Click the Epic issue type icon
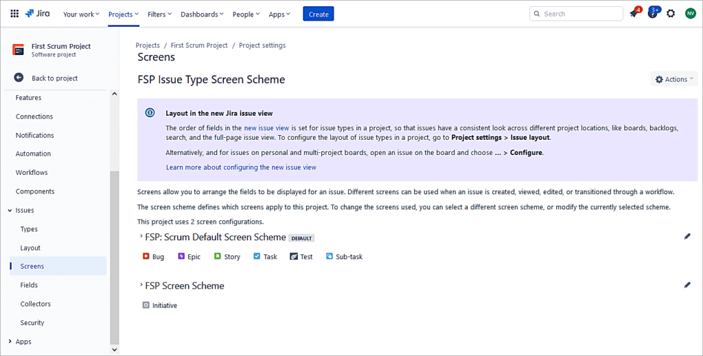Image resolution: width=703 pixels, height=356 pixels. pyautogui.click(x=181, y=256)
